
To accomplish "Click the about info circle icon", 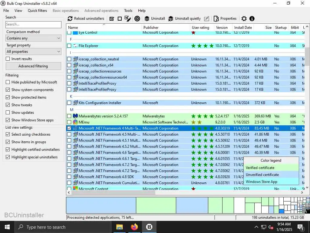I will point(252,19).
